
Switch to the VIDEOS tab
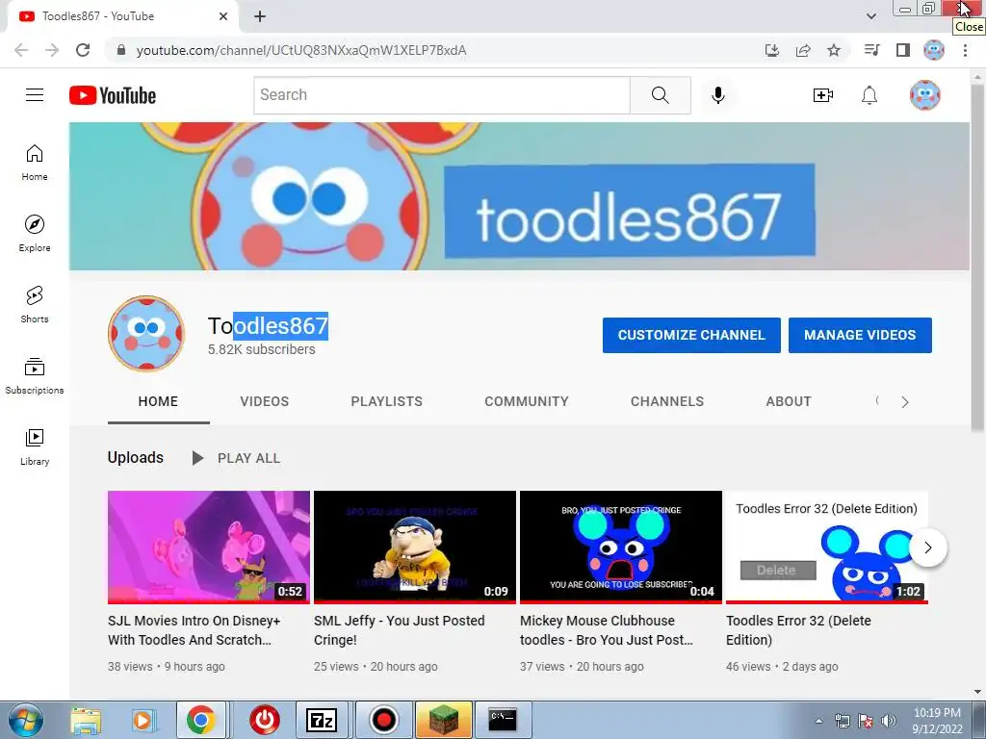pos(264,401)
